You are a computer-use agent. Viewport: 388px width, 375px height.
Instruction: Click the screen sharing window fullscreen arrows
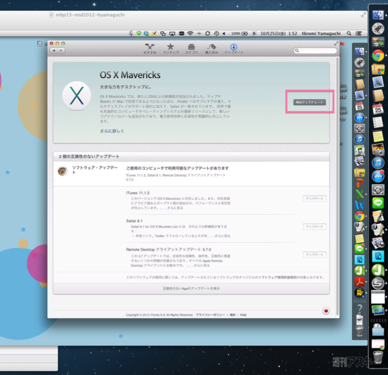(x=363, y=15)
